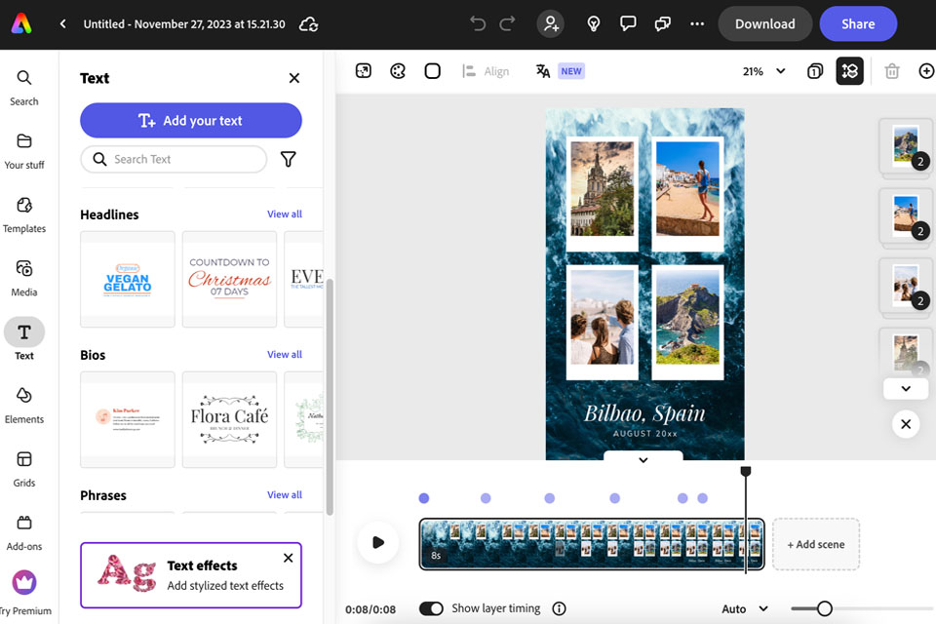Viewport: 936px width, 624px height.
Task: Select the Text panel tab
Action: pyautogui.click(x=23, y=339)
